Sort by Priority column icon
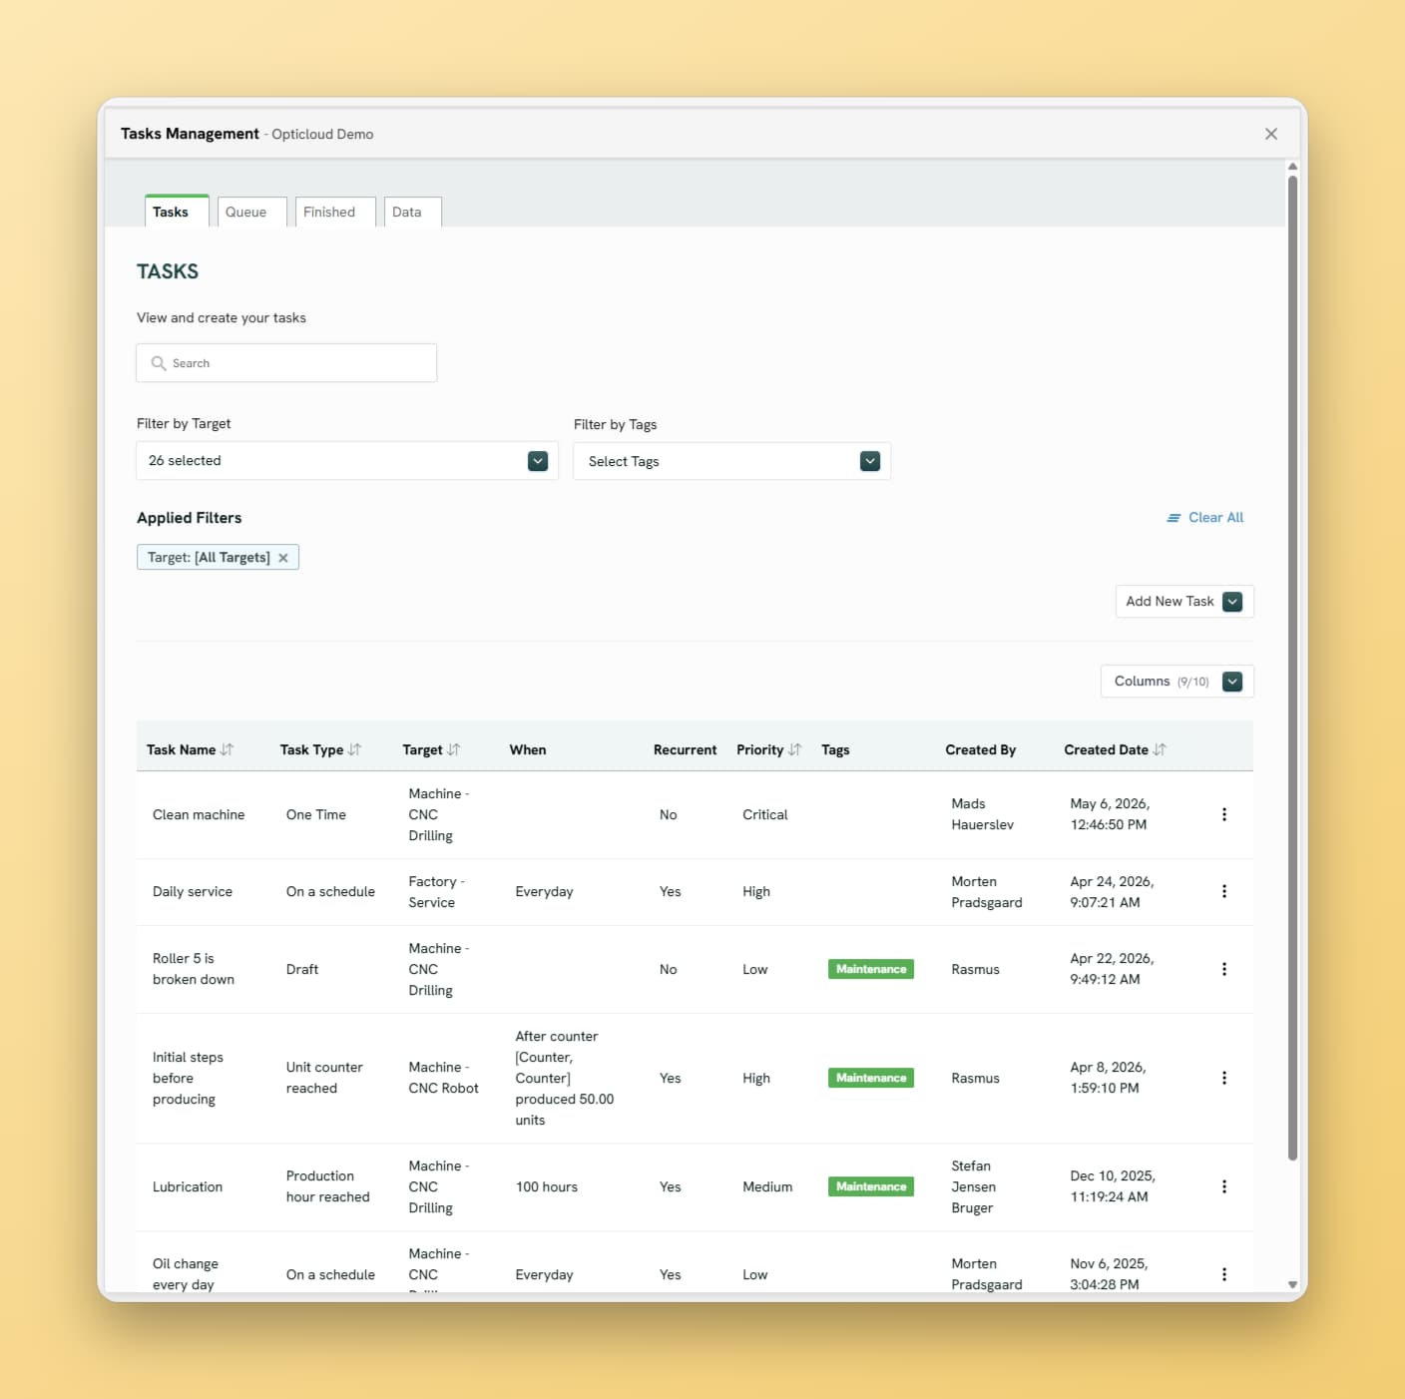The height and width of the screenshot is (1399, 1405). click(x=795, y=749)
